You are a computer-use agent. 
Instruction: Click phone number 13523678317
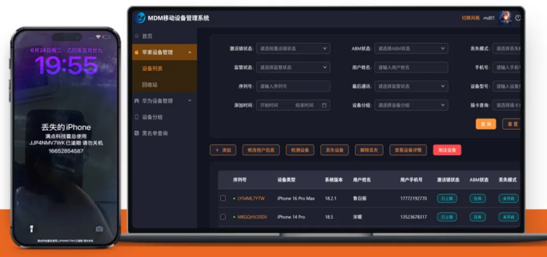click(x=413, y=217)
